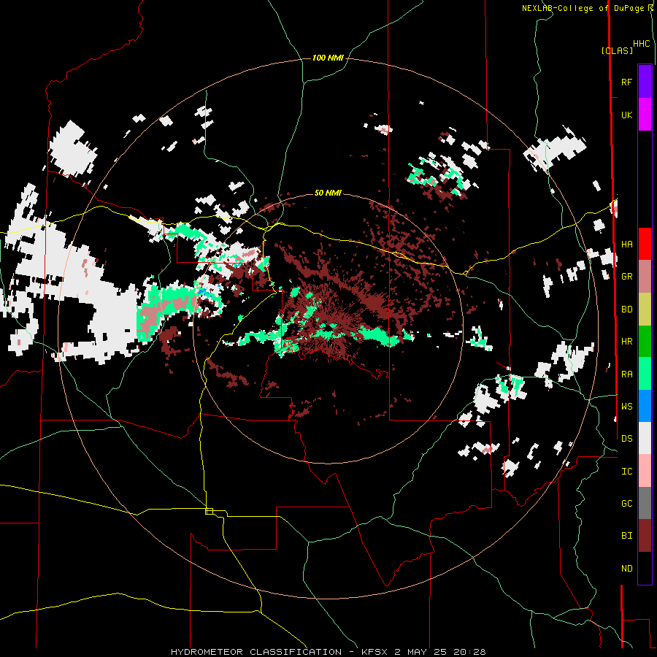This screenshot has height=657, width=657.
Task: Click the '2 MAY 25' date text
Action: tap(421, 652)
